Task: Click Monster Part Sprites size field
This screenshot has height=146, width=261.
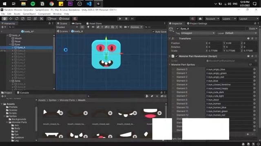Action: click(252, 65)
